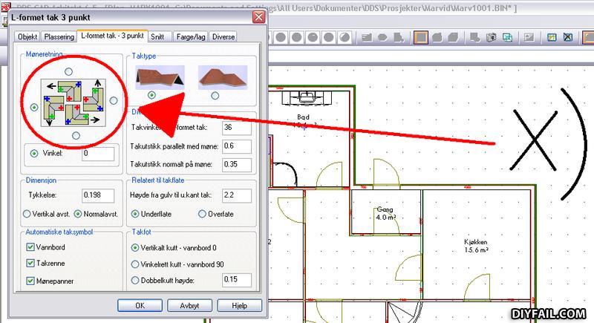
Task: Click the yellow and blue window toolbar icon
Action: 552,37
